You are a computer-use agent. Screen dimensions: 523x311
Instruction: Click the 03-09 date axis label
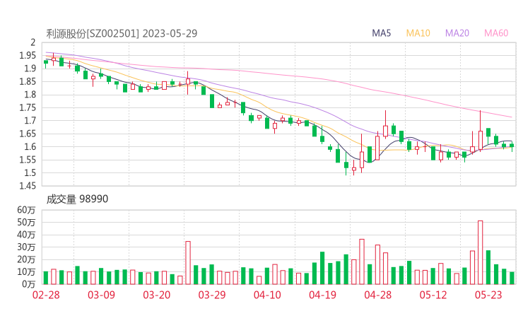coord(101,295)
